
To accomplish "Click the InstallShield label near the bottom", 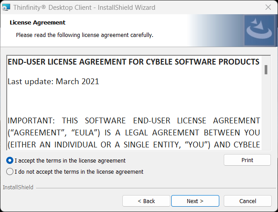I will coord(18,188).
